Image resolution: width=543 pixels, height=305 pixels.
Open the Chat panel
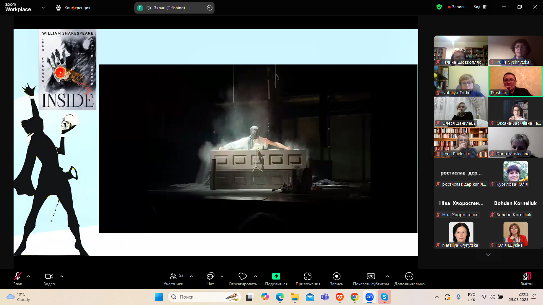pos(210,277)
